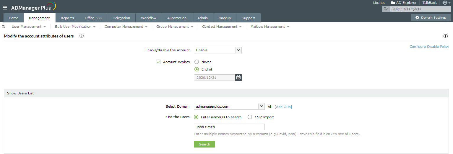Open the Configure Disable Policy link
Image resolution: width=453 pixels, height=154 pixels.
click(429, 47)
